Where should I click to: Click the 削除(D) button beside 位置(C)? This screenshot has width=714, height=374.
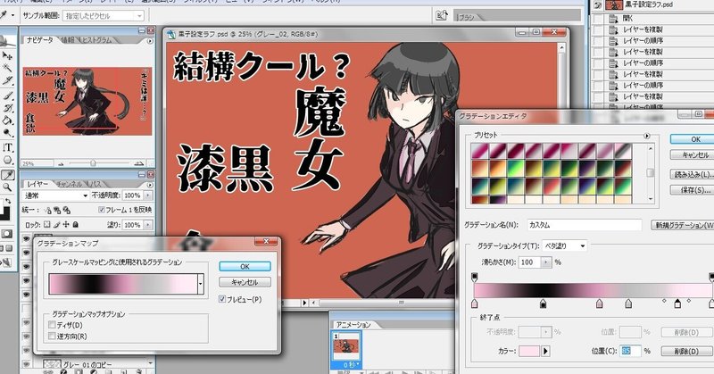[x=686, y=351]
